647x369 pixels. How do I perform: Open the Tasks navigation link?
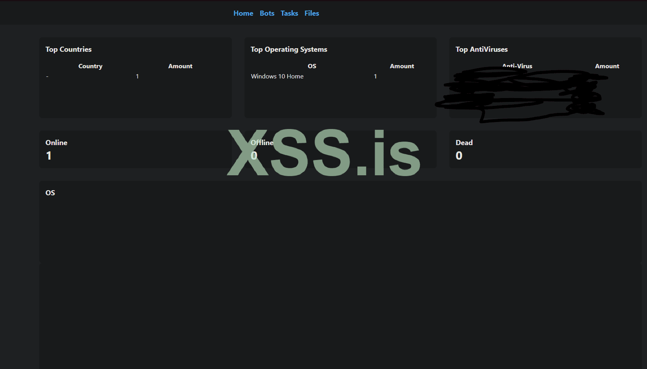(x=289, y=13)
